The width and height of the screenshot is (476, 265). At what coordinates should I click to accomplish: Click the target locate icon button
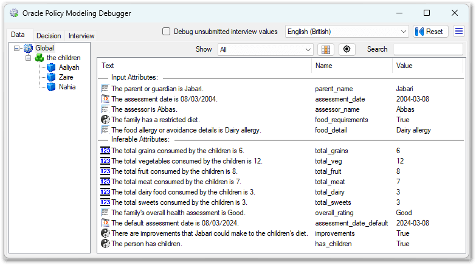point(347,49)
